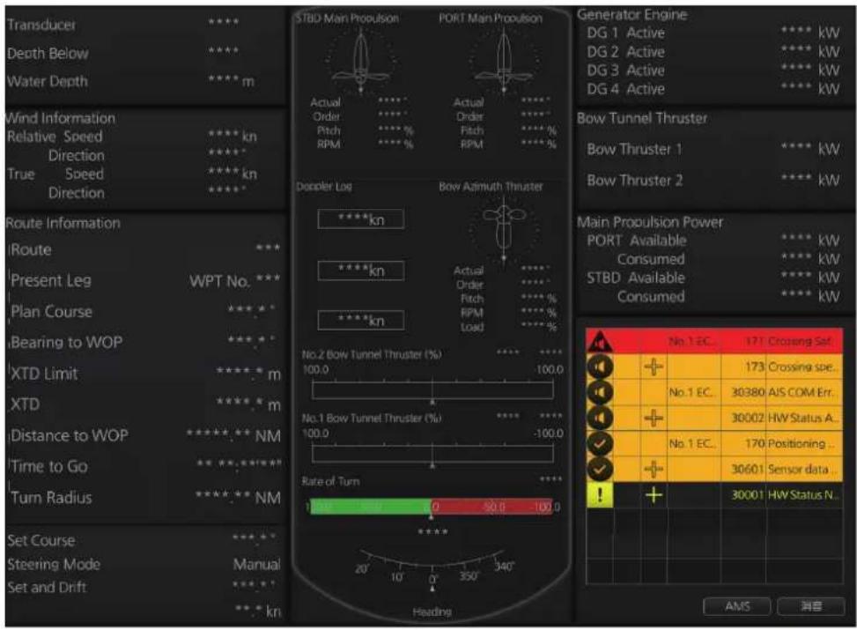Click the red alarm triangle icon for alert 171

pos(600,341)
